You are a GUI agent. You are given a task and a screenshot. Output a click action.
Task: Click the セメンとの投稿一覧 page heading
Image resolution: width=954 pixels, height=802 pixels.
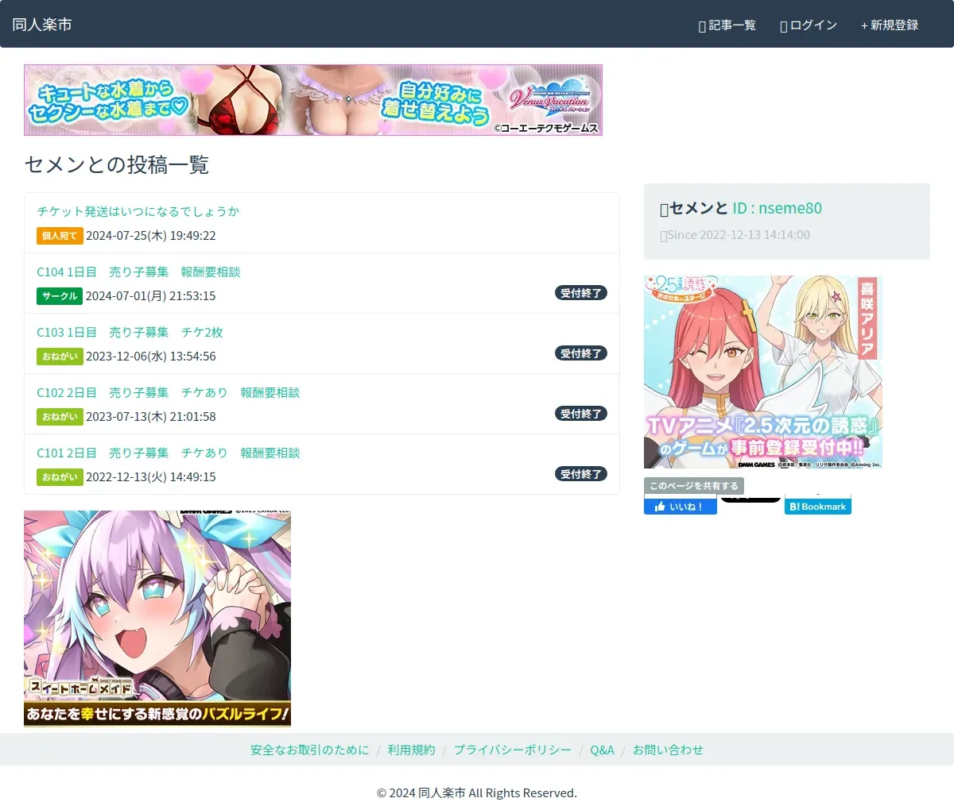tap(117, 164)
